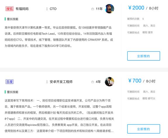
Task: Open the CTO's round avatar photo
Action: coord(109,9)
